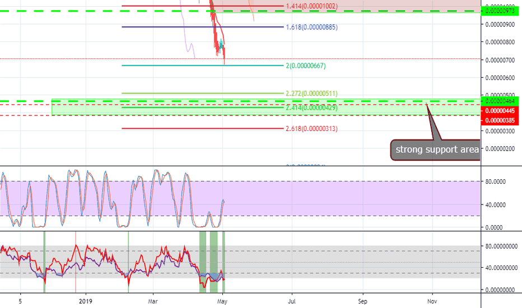
Task: Click the Nov label on time axis
Action: [432, 301]
